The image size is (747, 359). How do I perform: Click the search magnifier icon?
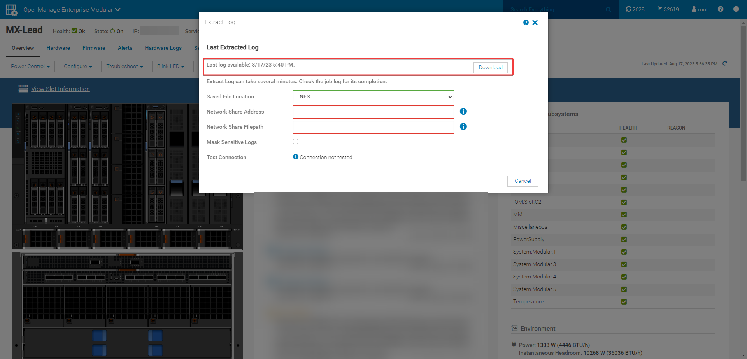[x=608, y=10]
